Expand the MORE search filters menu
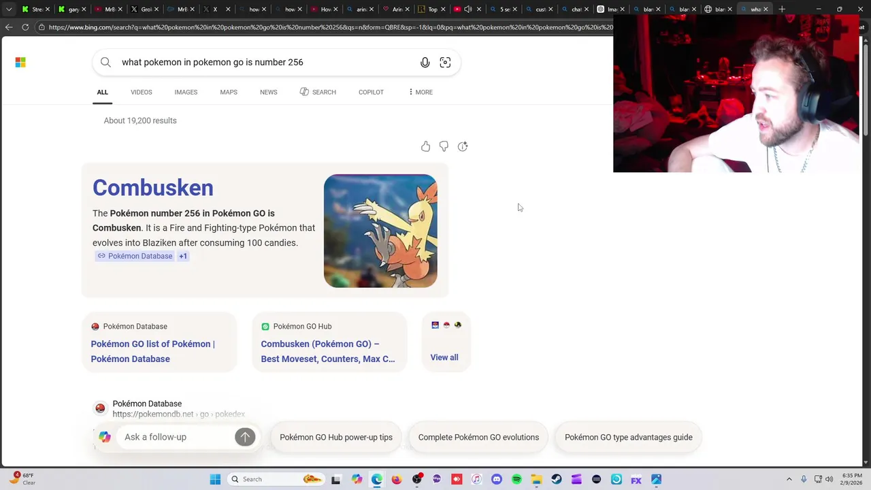The height and width of the screenshot is (490, 871). click(421, 92)
